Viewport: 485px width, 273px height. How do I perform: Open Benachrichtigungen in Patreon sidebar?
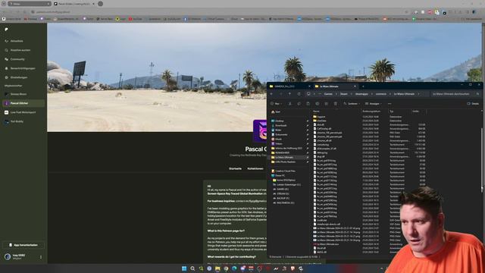23,68
